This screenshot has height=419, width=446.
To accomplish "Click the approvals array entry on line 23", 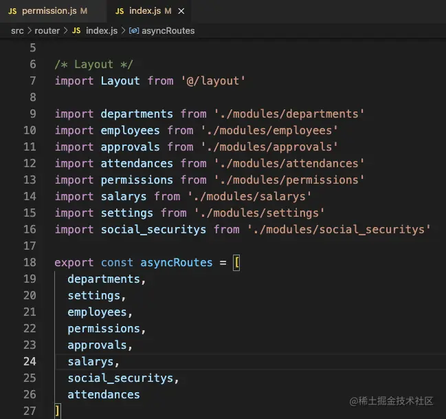I will tap(98, 345).
